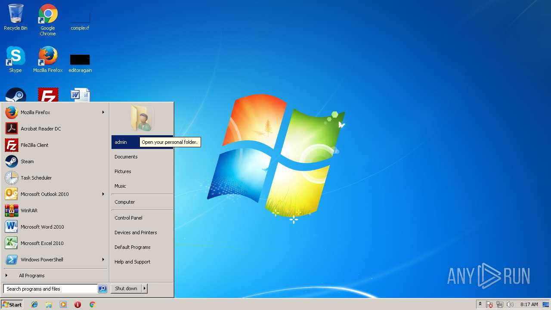This screenshot has height=310, width=551.
Task: Launch Microsoft Outlook 2010 from Start menu
Action: [55, 194]
